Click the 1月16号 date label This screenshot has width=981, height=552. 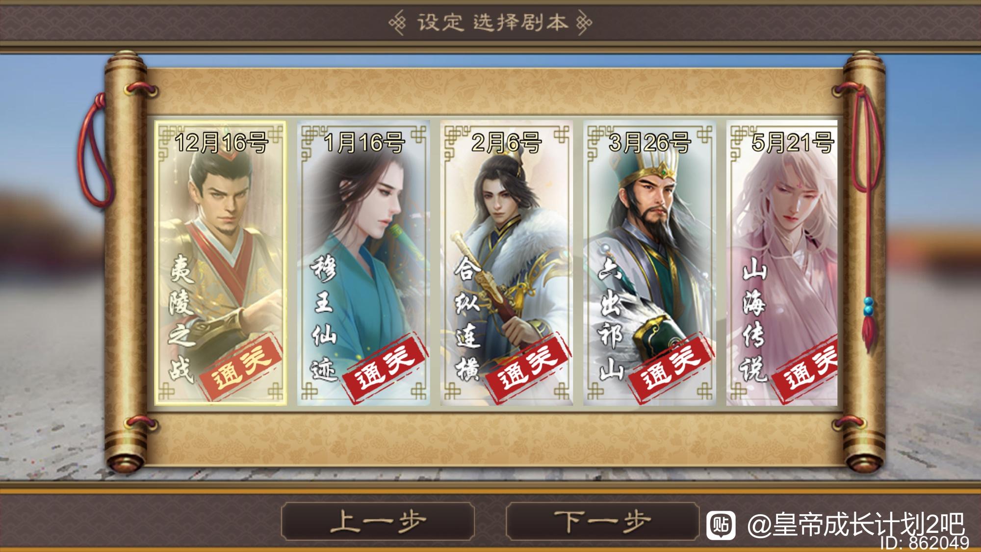pyautogui.click(x=364, y=143)
